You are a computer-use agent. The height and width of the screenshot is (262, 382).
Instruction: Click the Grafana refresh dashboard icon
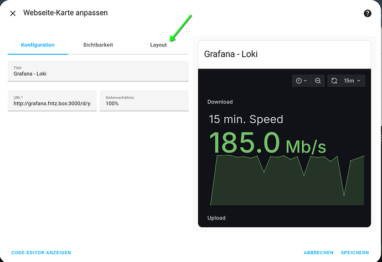334,81
